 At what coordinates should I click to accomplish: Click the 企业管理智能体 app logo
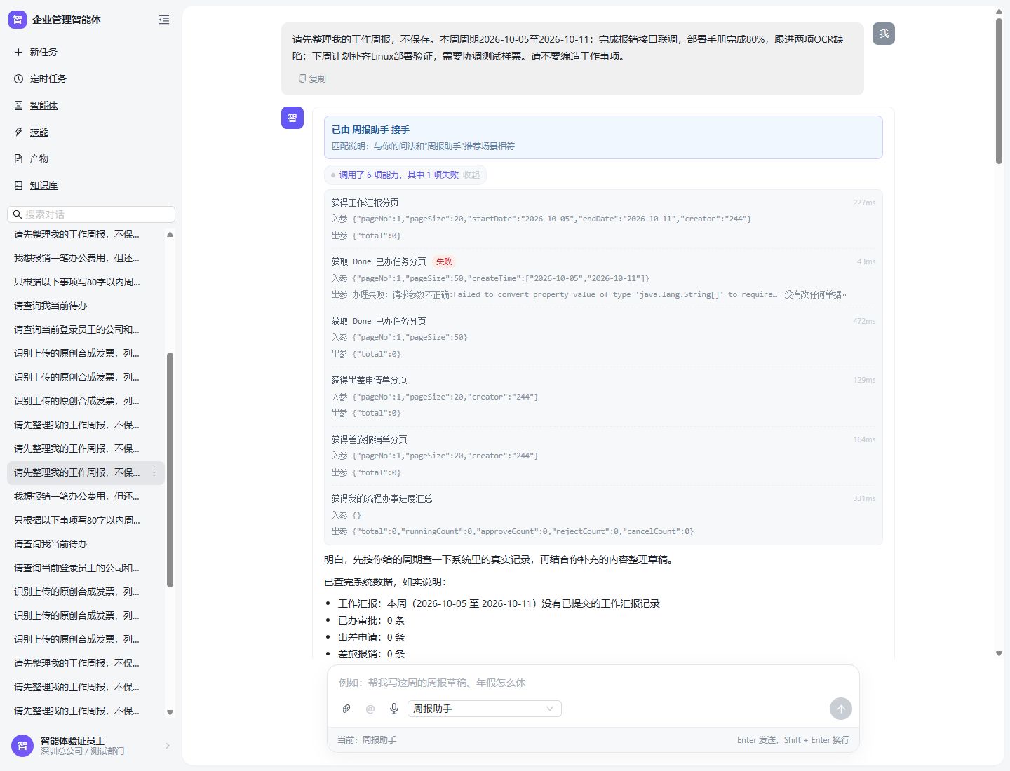click(x=18, y=20)
